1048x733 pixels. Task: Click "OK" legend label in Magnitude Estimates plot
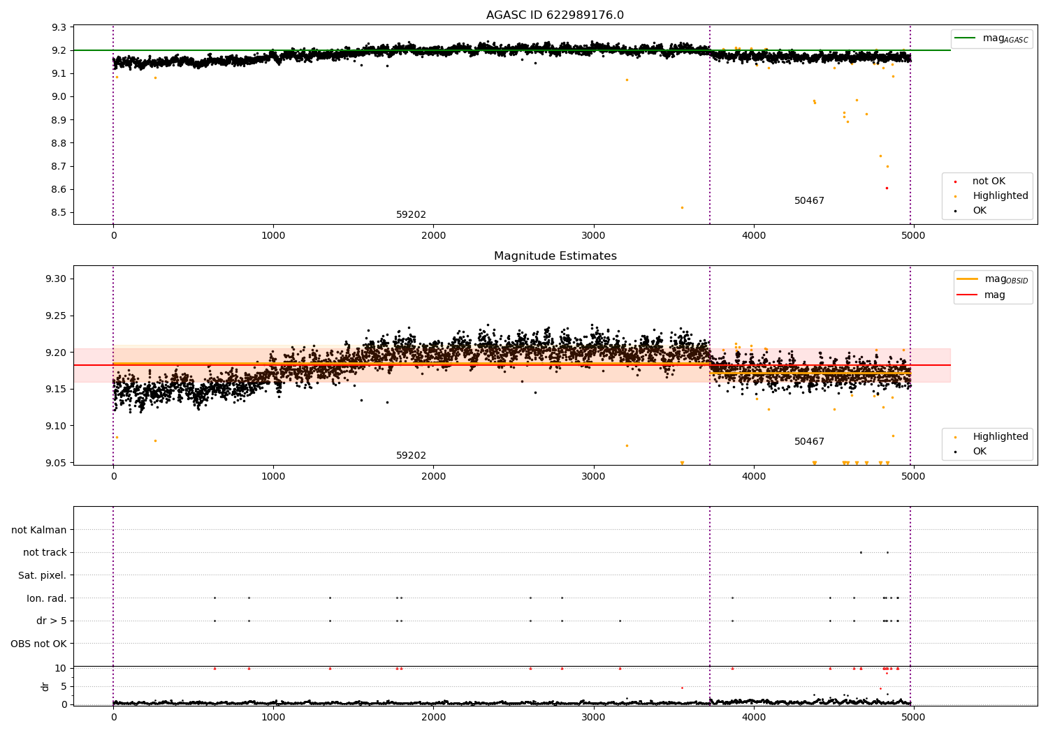[x=980, y=452]
